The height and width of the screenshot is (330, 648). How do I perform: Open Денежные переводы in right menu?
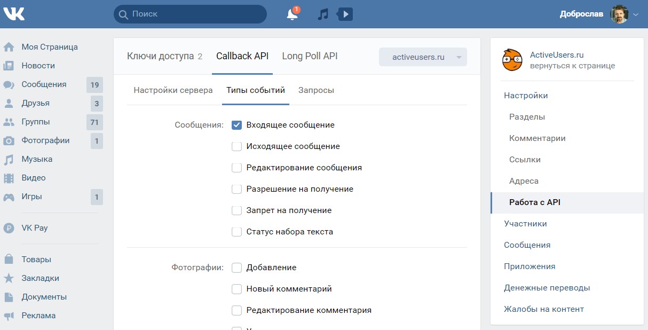(x=547, y=288)
